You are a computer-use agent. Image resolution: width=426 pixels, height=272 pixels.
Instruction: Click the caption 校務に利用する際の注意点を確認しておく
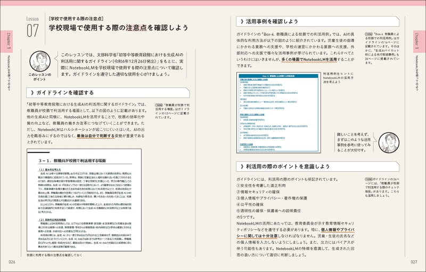(x=54, y=255)
